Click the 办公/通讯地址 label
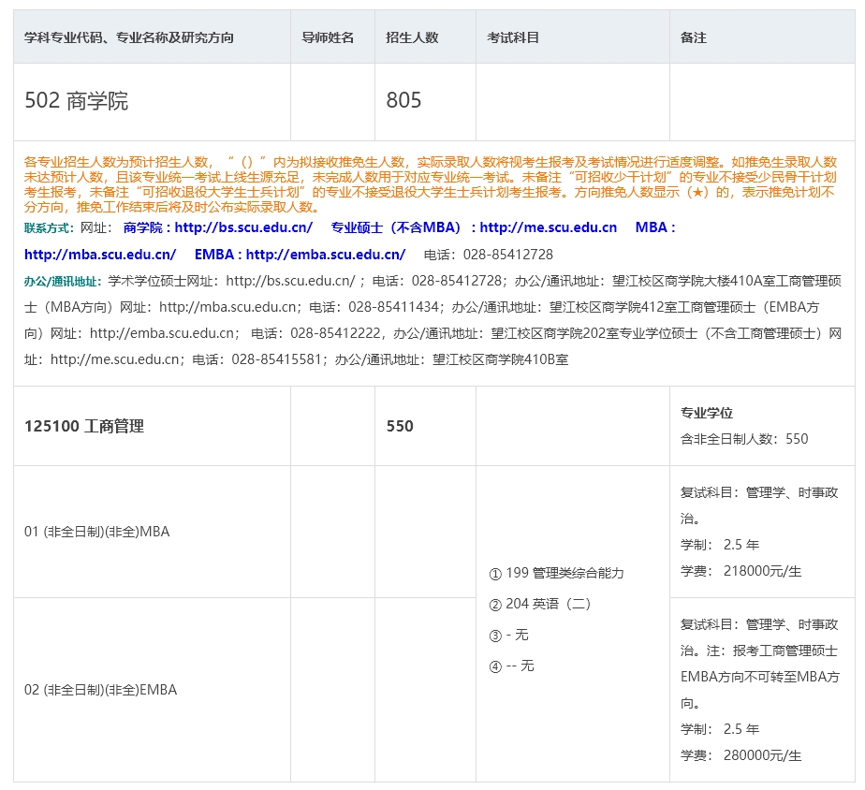865x790 pixels. (63, 281)
